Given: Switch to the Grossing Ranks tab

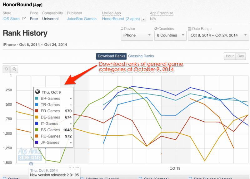Looking at the screenshot, I should pos(141,56).
